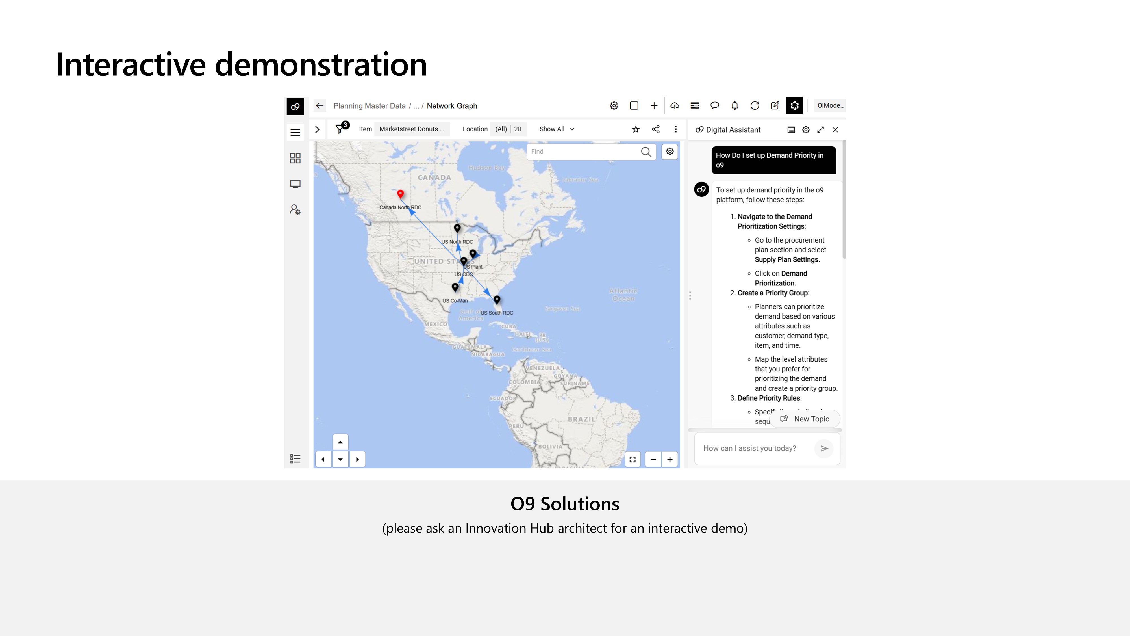The width and height of the screenshot is (1130, 636).
Task: Click the panel splitter dots handle
Action: point(690,295)
